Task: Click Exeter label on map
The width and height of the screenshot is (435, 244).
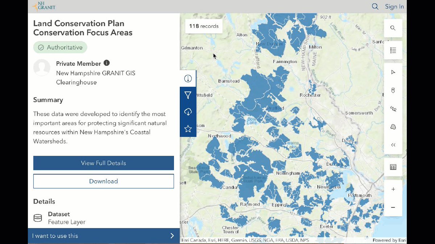Action: [327, 226]
